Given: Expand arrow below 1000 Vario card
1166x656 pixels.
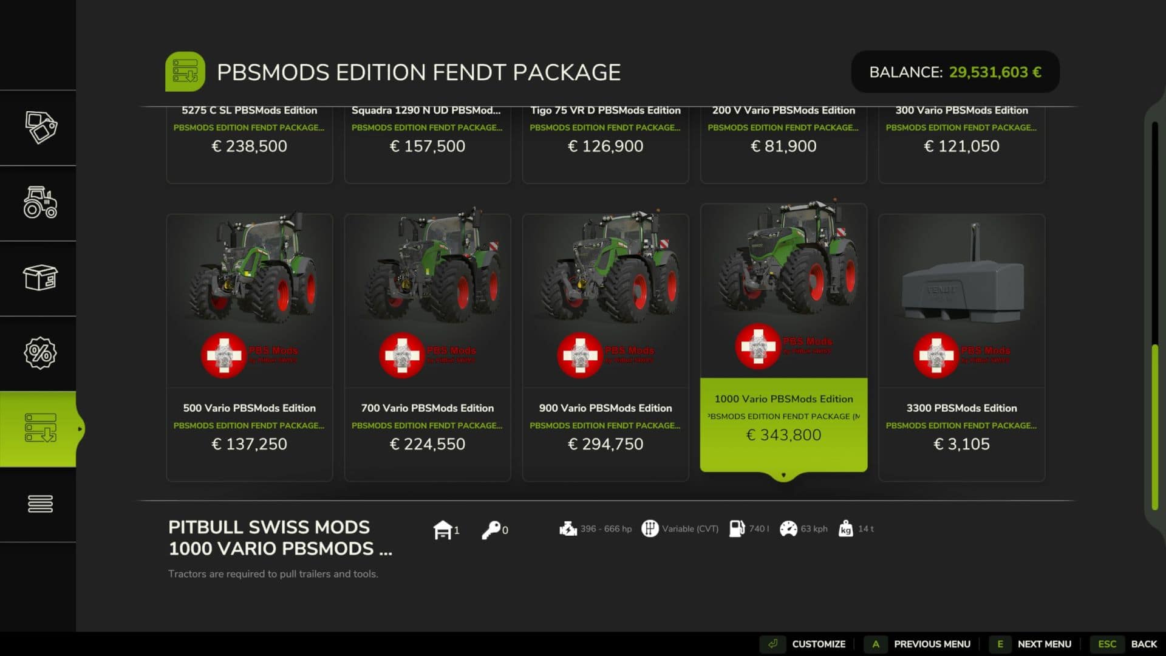Looking at the screenshot, I should [x=783, y=476].
